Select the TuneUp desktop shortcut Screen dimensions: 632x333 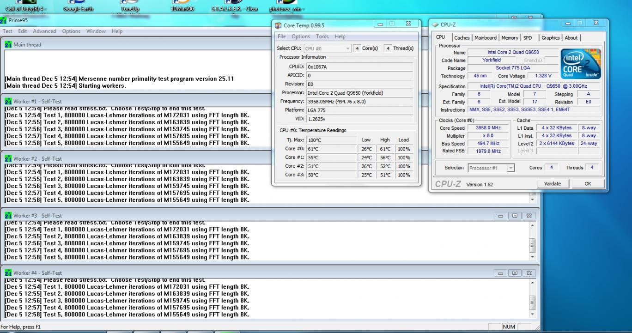(130, 6)
